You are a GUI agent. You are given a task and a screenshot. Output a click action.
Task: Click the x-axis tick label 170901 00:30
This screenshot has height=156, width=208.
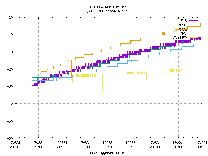click(201, 145)
